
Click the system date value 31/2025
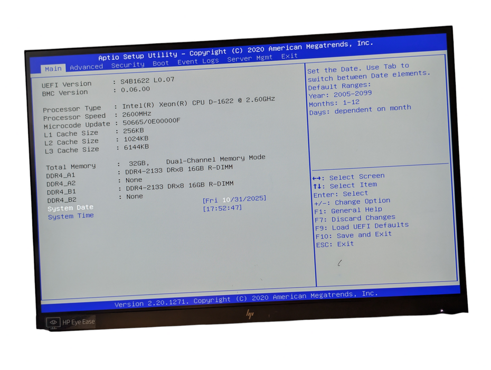coord(249,199)
